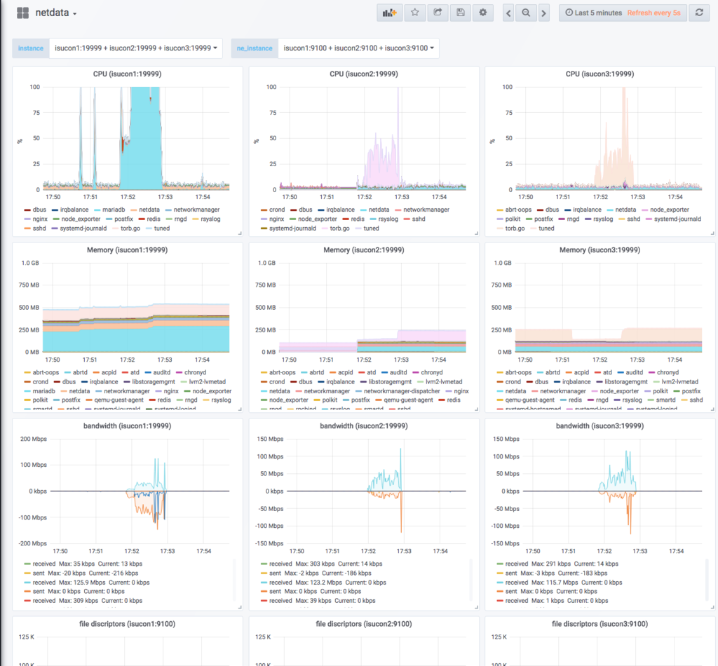Image resolution: width=718 pixels, height=666 pixels.
Task: Click resize handle of CPU (isucon3:19999) panel
Action: 712,233
